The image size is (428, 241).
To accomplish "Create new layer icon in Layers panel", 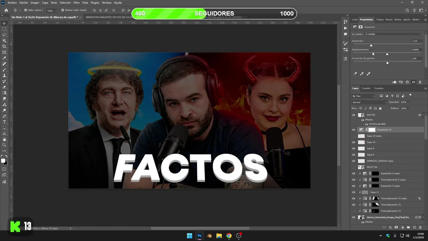I will (x=414, y=227).
